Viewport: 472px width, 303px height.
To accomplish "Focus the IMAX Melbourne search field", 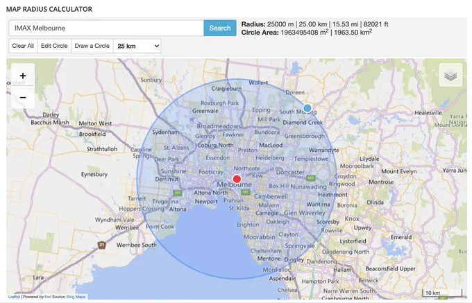I will 106,28.
